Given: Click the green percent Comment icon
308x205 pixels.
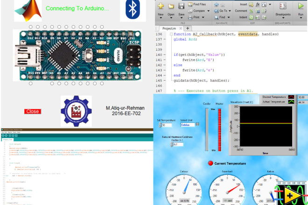Looking at the screenshot, I should coord(251,11).
